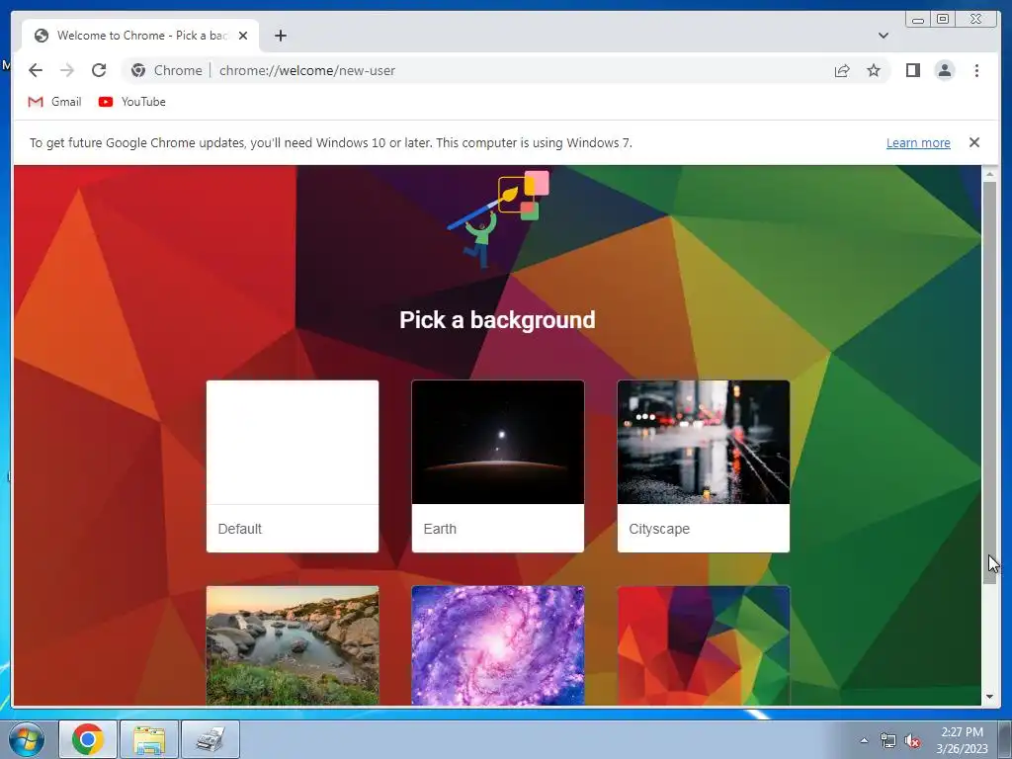Image resolution: width=1012 pixels, height=759 pixels.
Task: Open the Windows Start menu
Action: pos(27,739)
